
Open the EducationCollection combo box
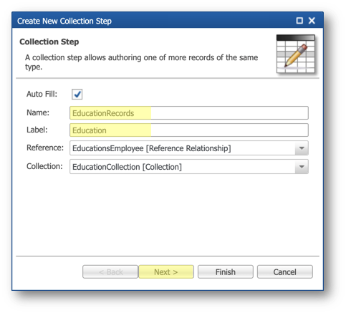[x=189, y=167]
